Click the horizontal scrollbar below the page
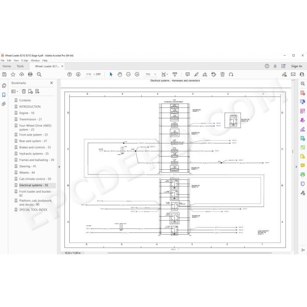This screenshot has height=307, width=307. coord(189,253)
